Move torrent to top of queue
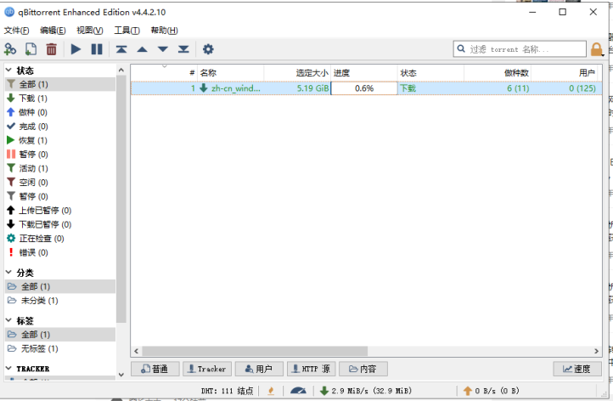The height and width of the screenshot is (401, 613). point(121,49)
